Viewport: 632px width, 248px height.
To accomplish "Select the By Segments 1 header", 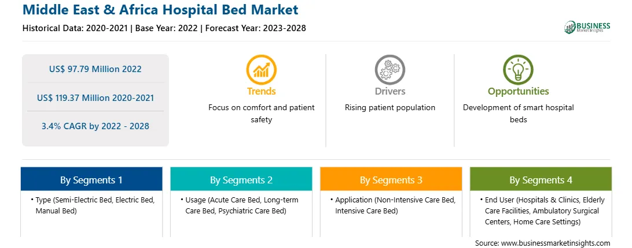I will point(91,179).
